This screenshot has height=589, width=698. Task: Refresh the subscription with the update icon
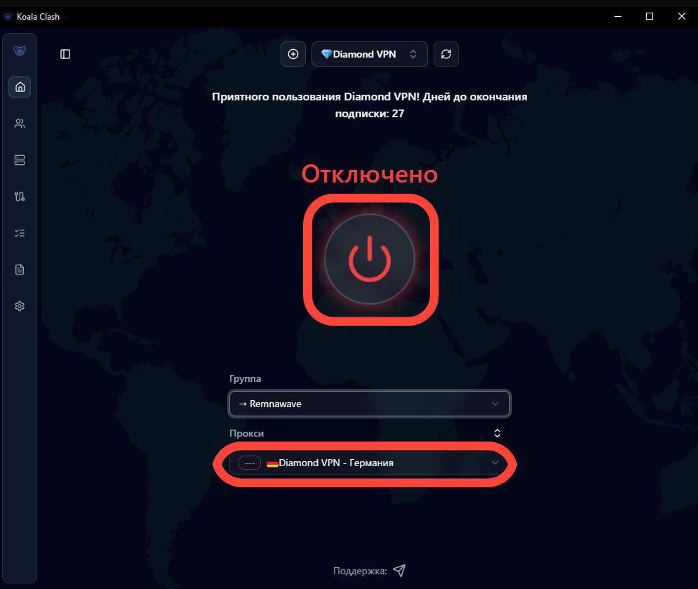[x=445, y=54]
